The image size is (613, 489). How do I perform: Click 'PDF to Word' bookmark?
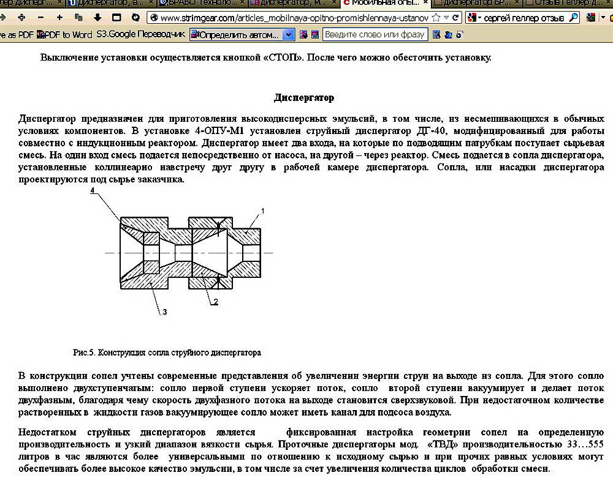coord(64,35)
